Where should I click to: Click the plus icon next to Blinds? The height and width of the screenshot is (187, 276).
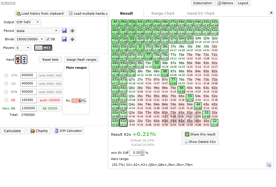72,39
